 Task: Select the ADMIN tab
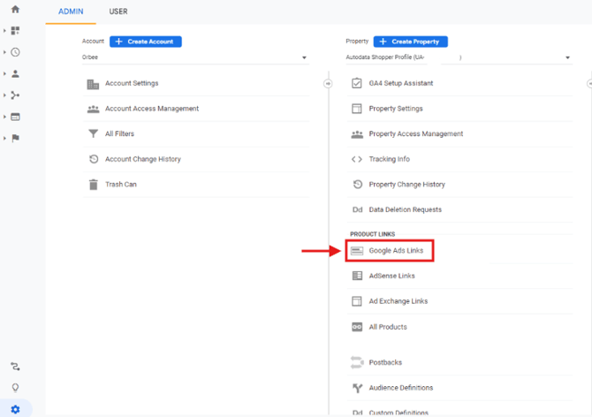71,11
